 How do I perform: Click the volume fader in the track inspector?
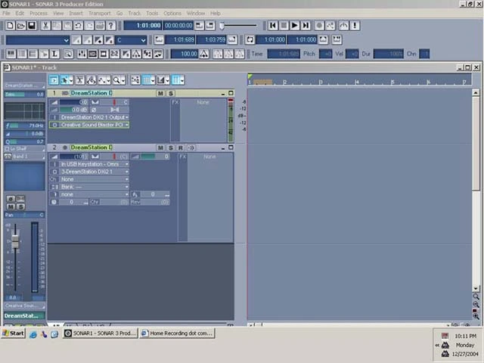pos(15,242)
